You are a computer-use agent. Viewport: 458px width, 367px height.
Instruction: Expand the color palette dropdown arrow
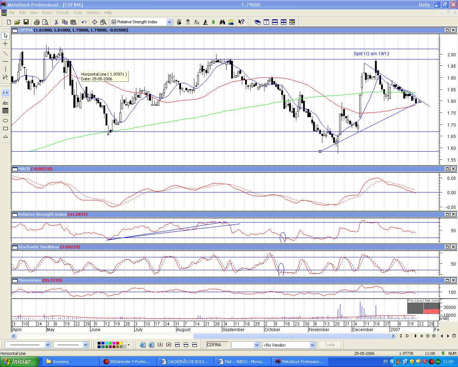click(128, 345)
